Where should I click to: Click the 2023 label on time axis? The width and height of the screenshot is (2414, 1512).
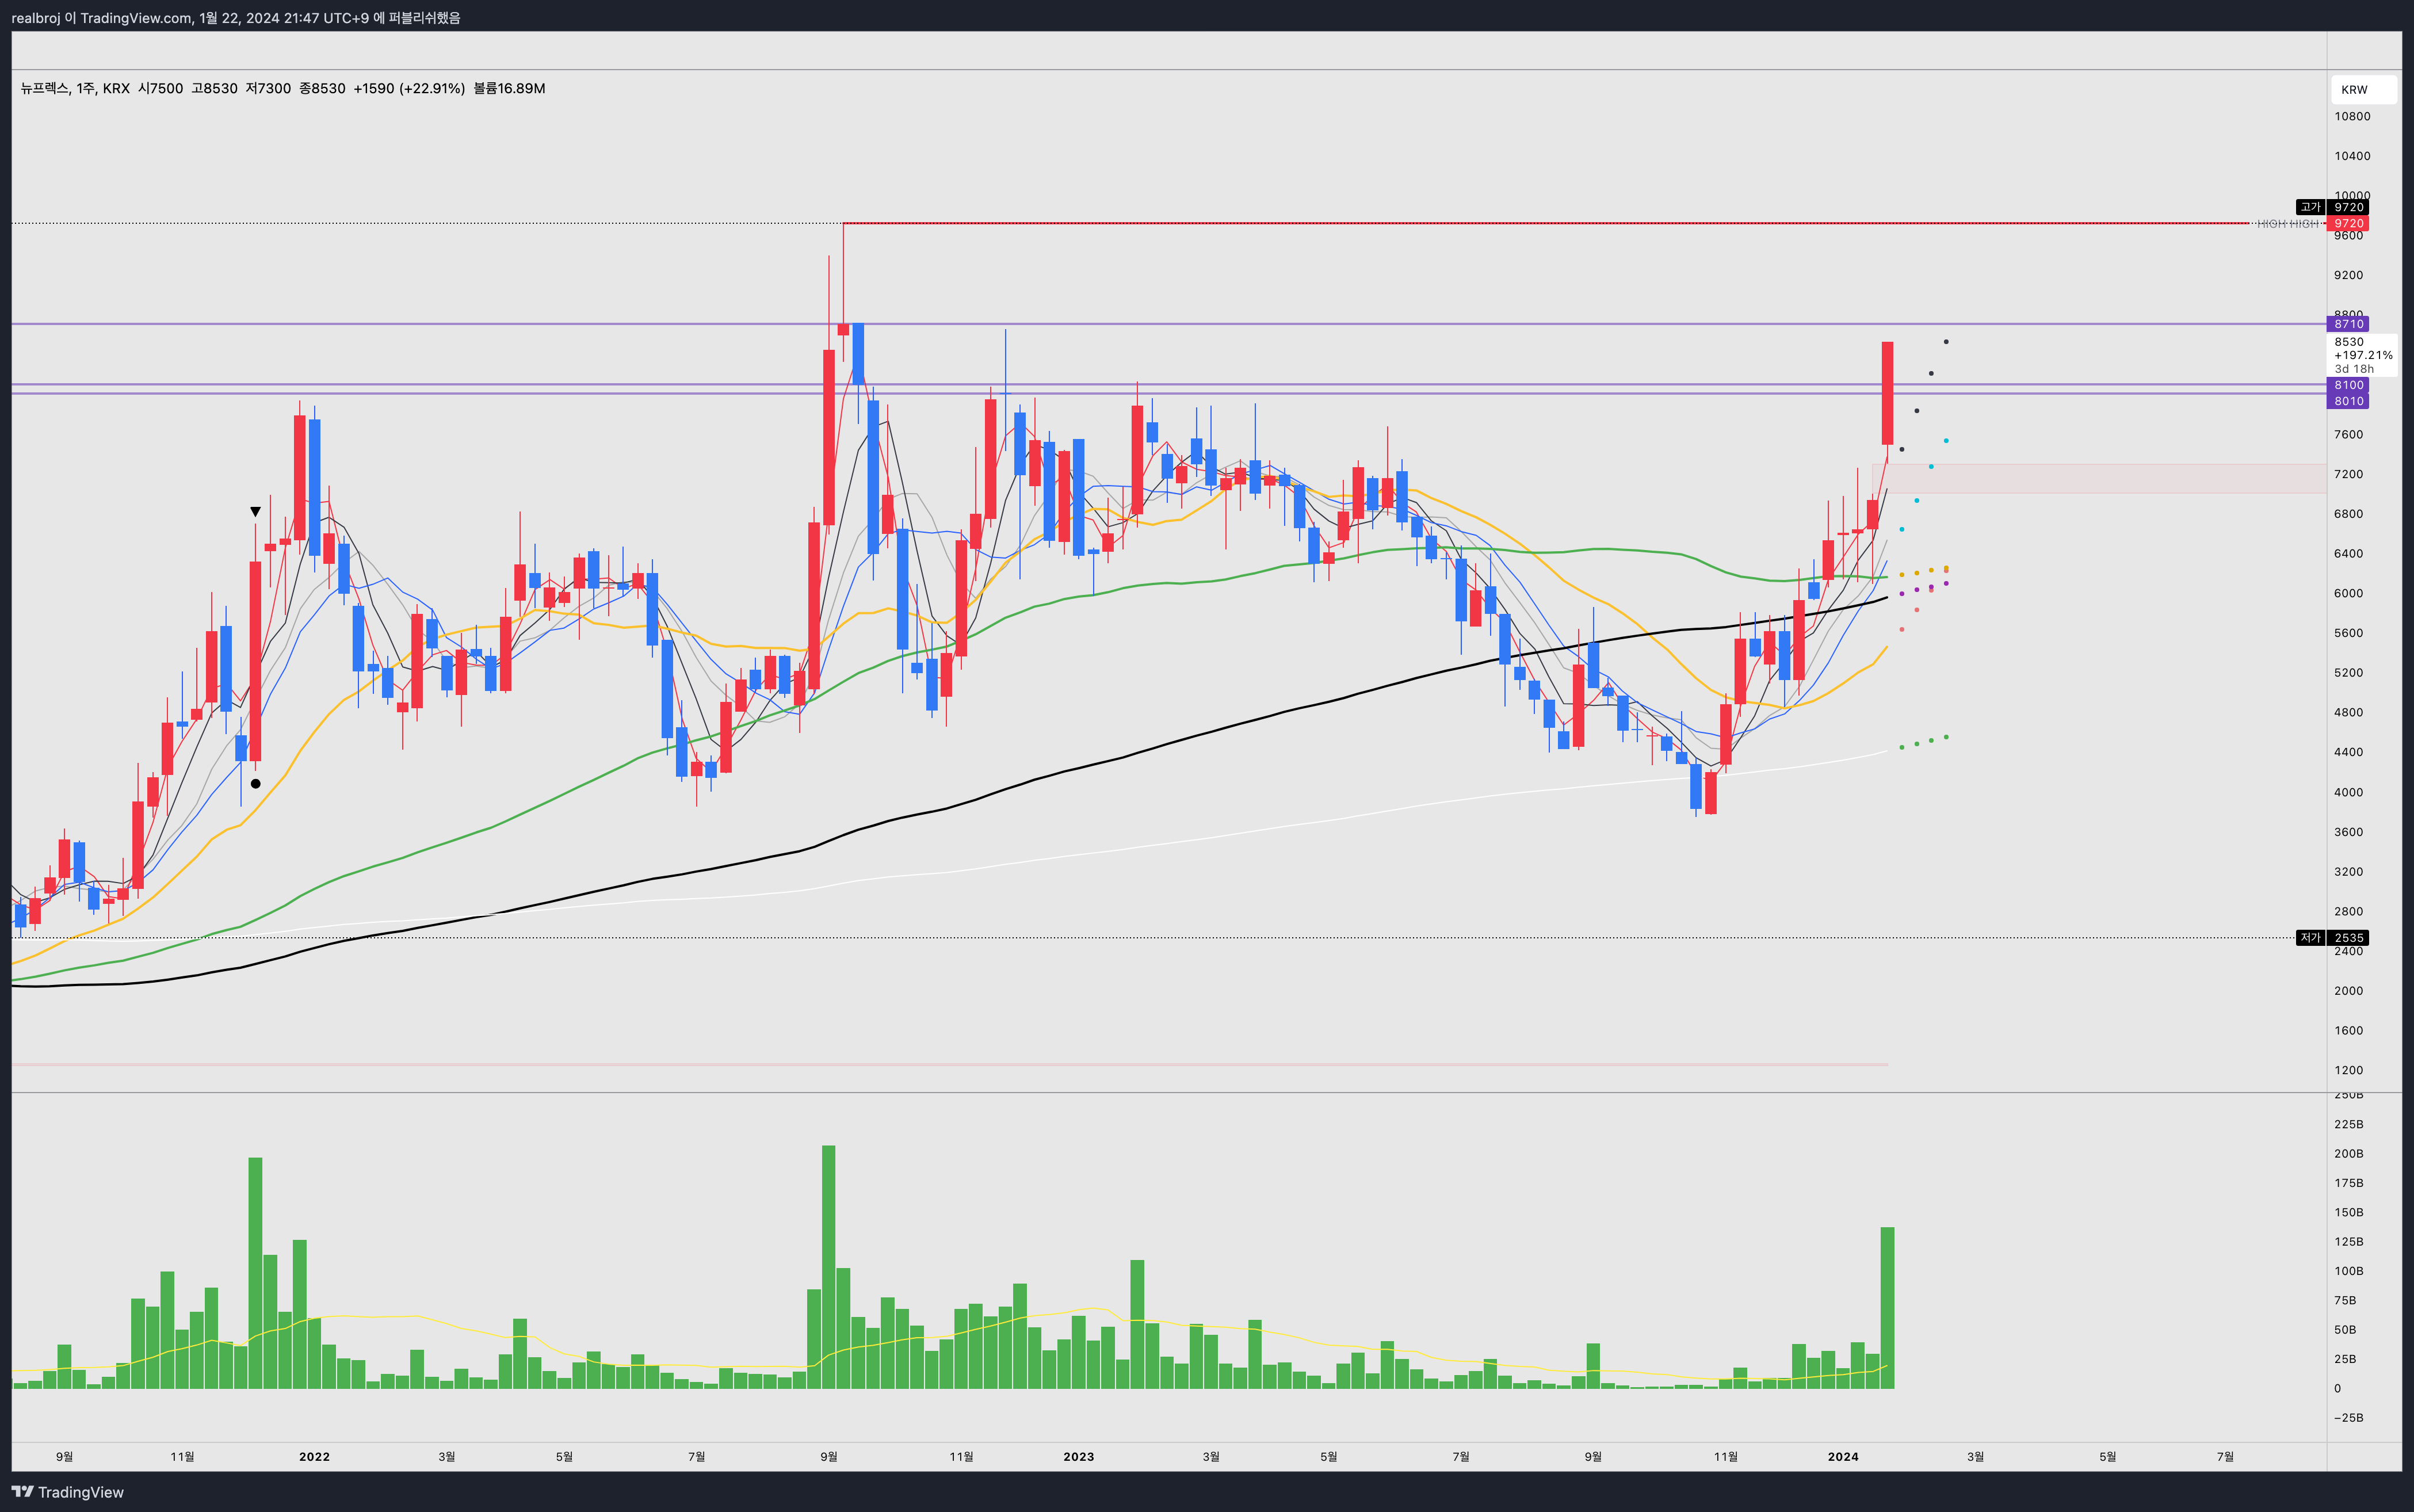pos(1078,1457)
